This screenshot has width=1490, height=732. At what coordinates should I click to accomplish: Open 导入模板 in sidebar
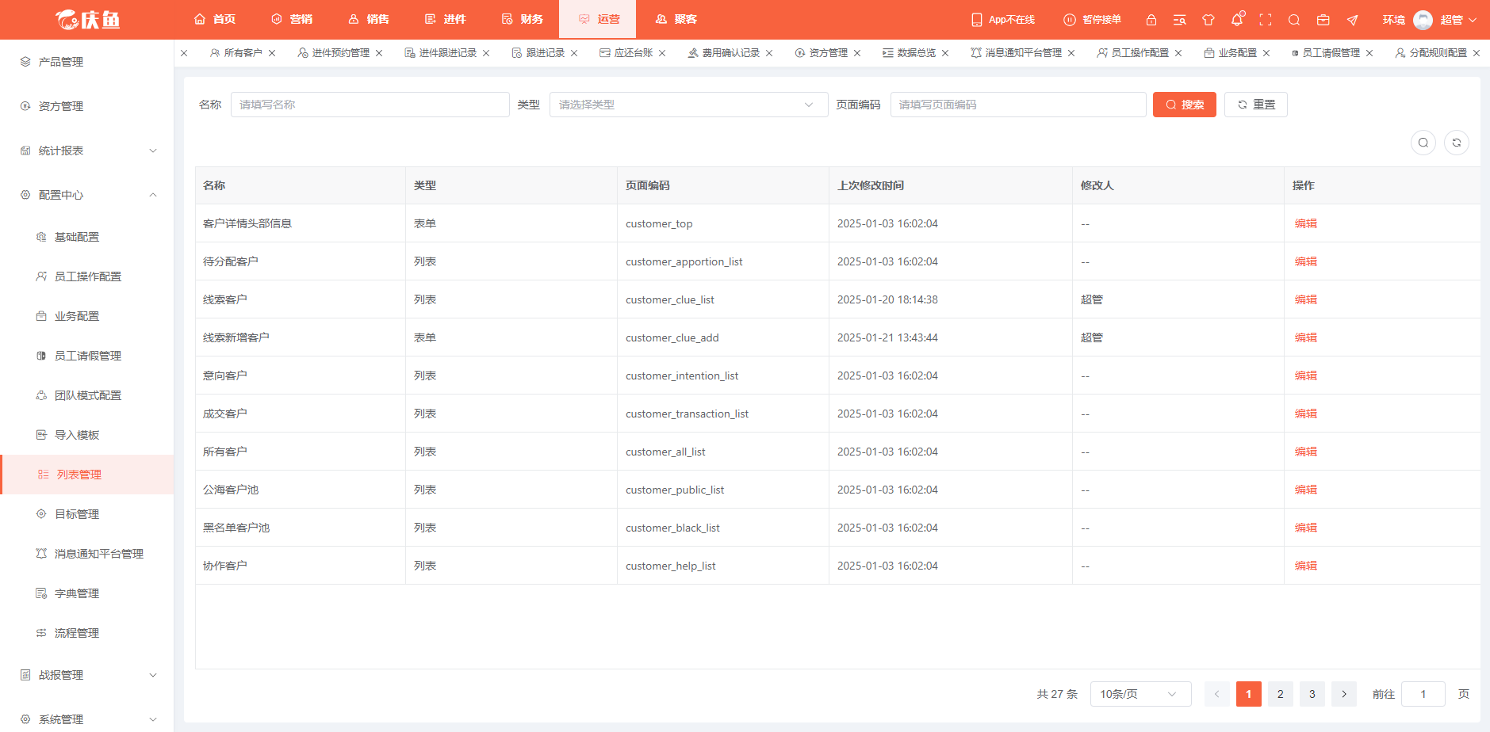coord(87,435)
